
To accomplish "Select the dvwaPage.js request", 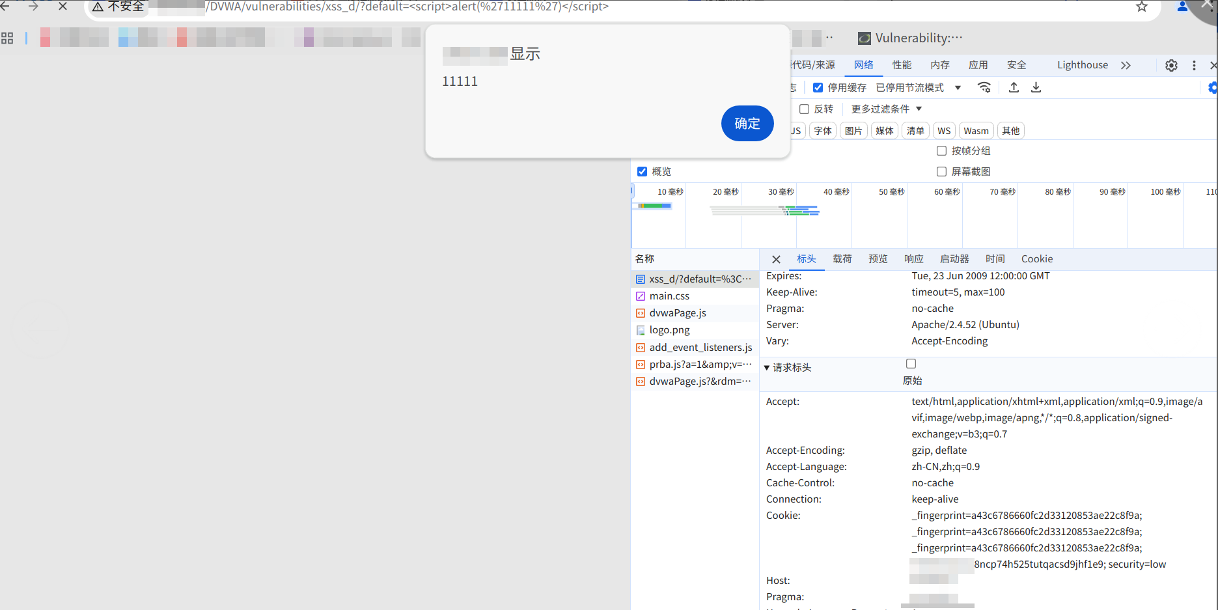I will click(x=695, y=313).
